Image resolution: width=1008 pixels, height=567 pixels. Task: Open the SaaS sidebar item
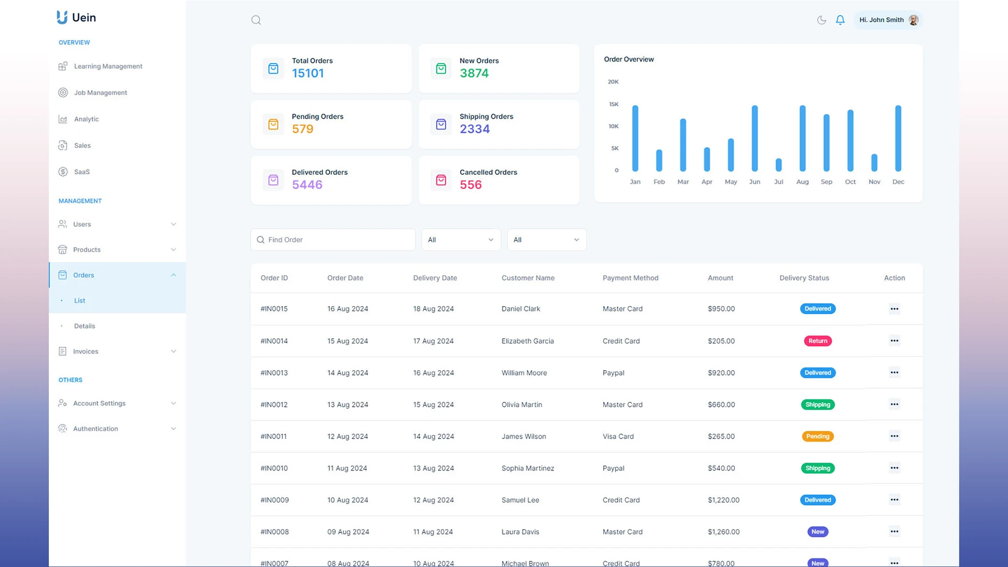coord(81,172)
